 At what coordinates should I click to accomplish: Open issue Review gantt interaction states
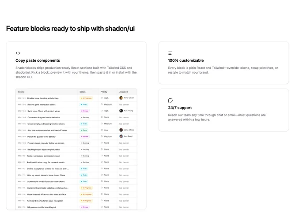pos(42,105)
